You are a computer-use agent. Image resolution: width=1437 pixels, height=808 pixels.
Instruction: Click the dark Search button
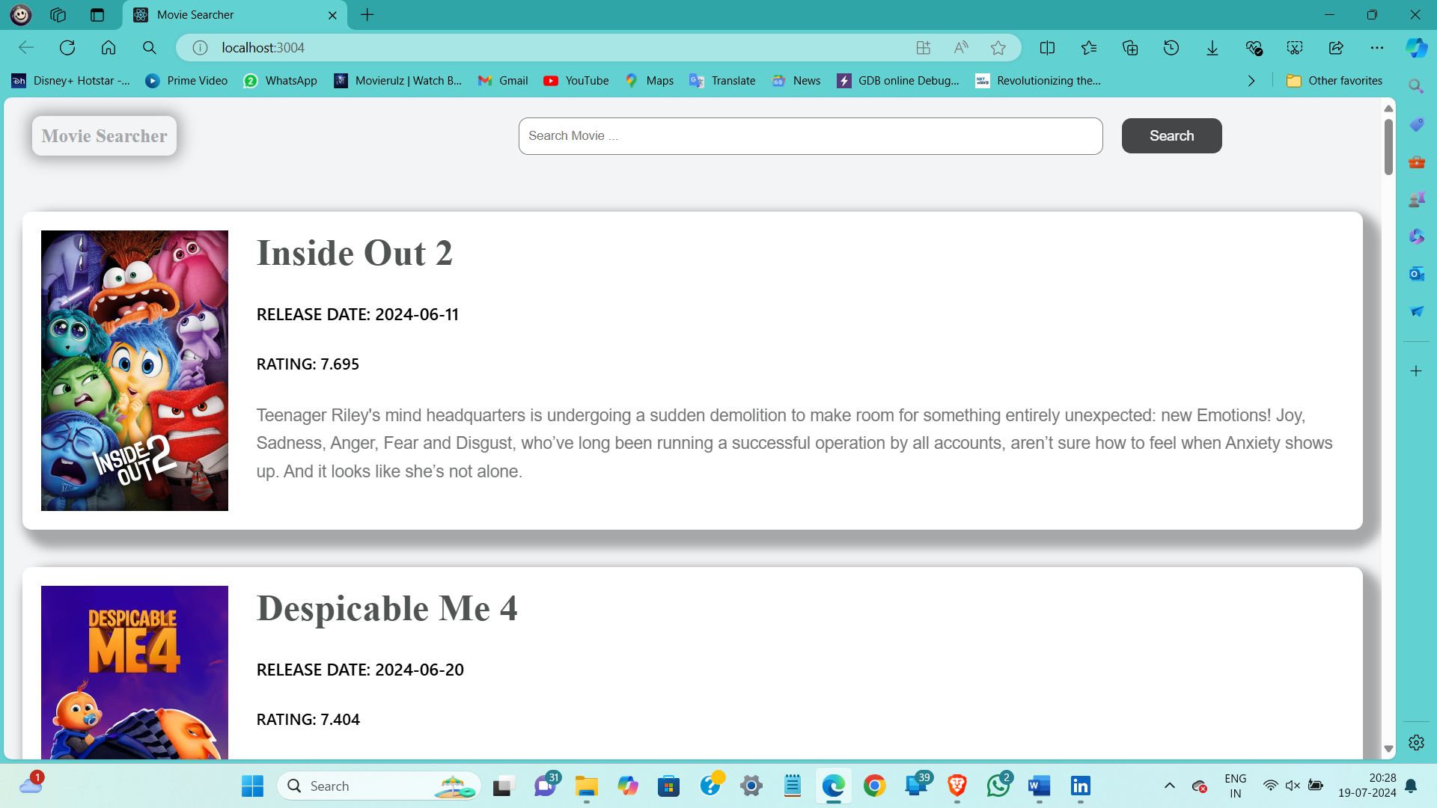1171,136
